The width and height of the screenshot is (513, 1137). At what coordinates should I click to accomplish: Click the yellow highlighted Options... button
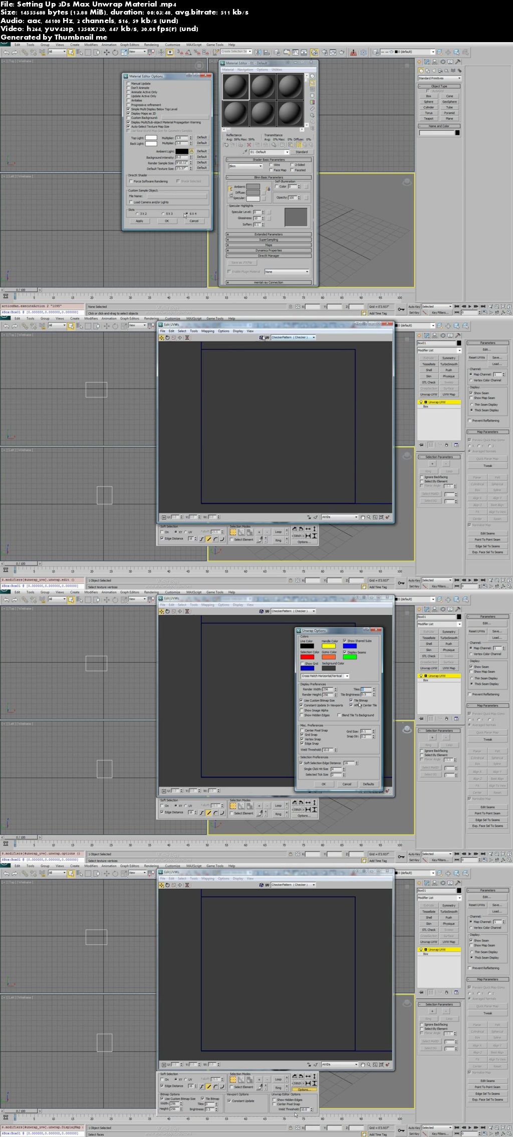304,1089
